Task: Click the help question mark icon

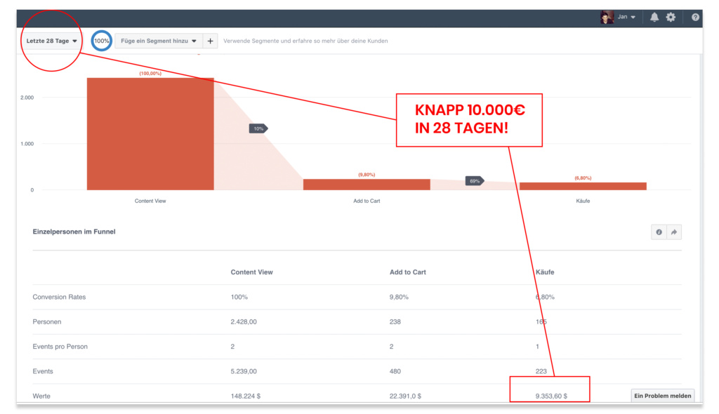Action: click(x=695, y=18)
